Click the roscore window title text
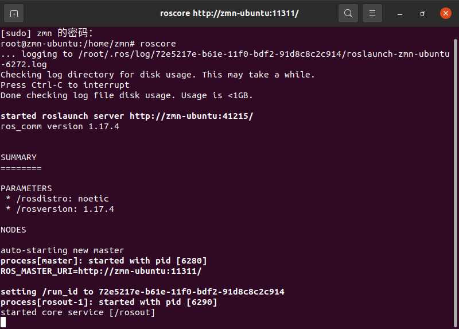Screen dimensions: 459x329 pos(229,13)
